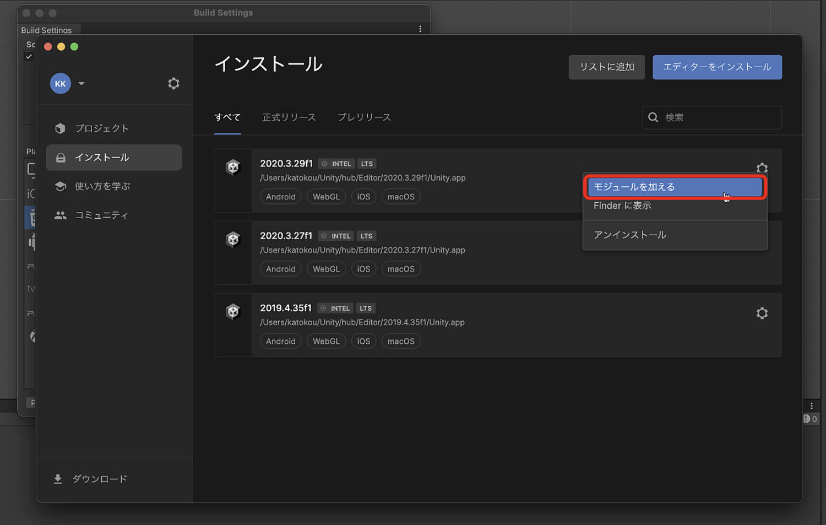The width and height of the screenshot is (826, 525).
Task: Click Android tag of 2019.4.35f1
Action: click(281, 341)
